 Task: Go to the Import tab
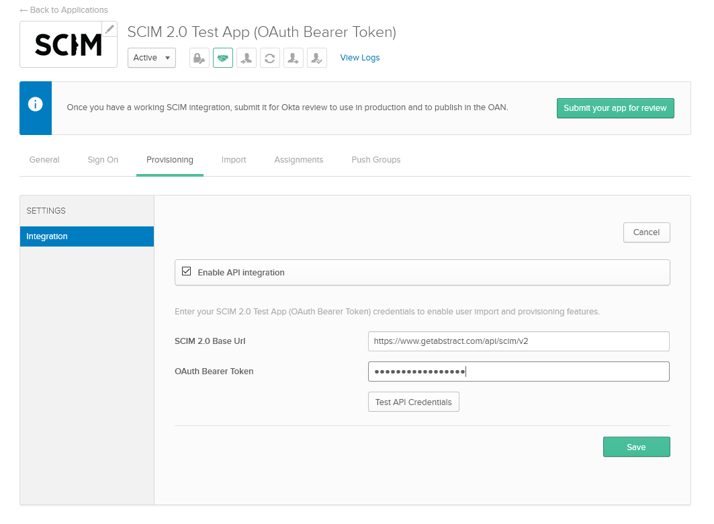point(234,160)
